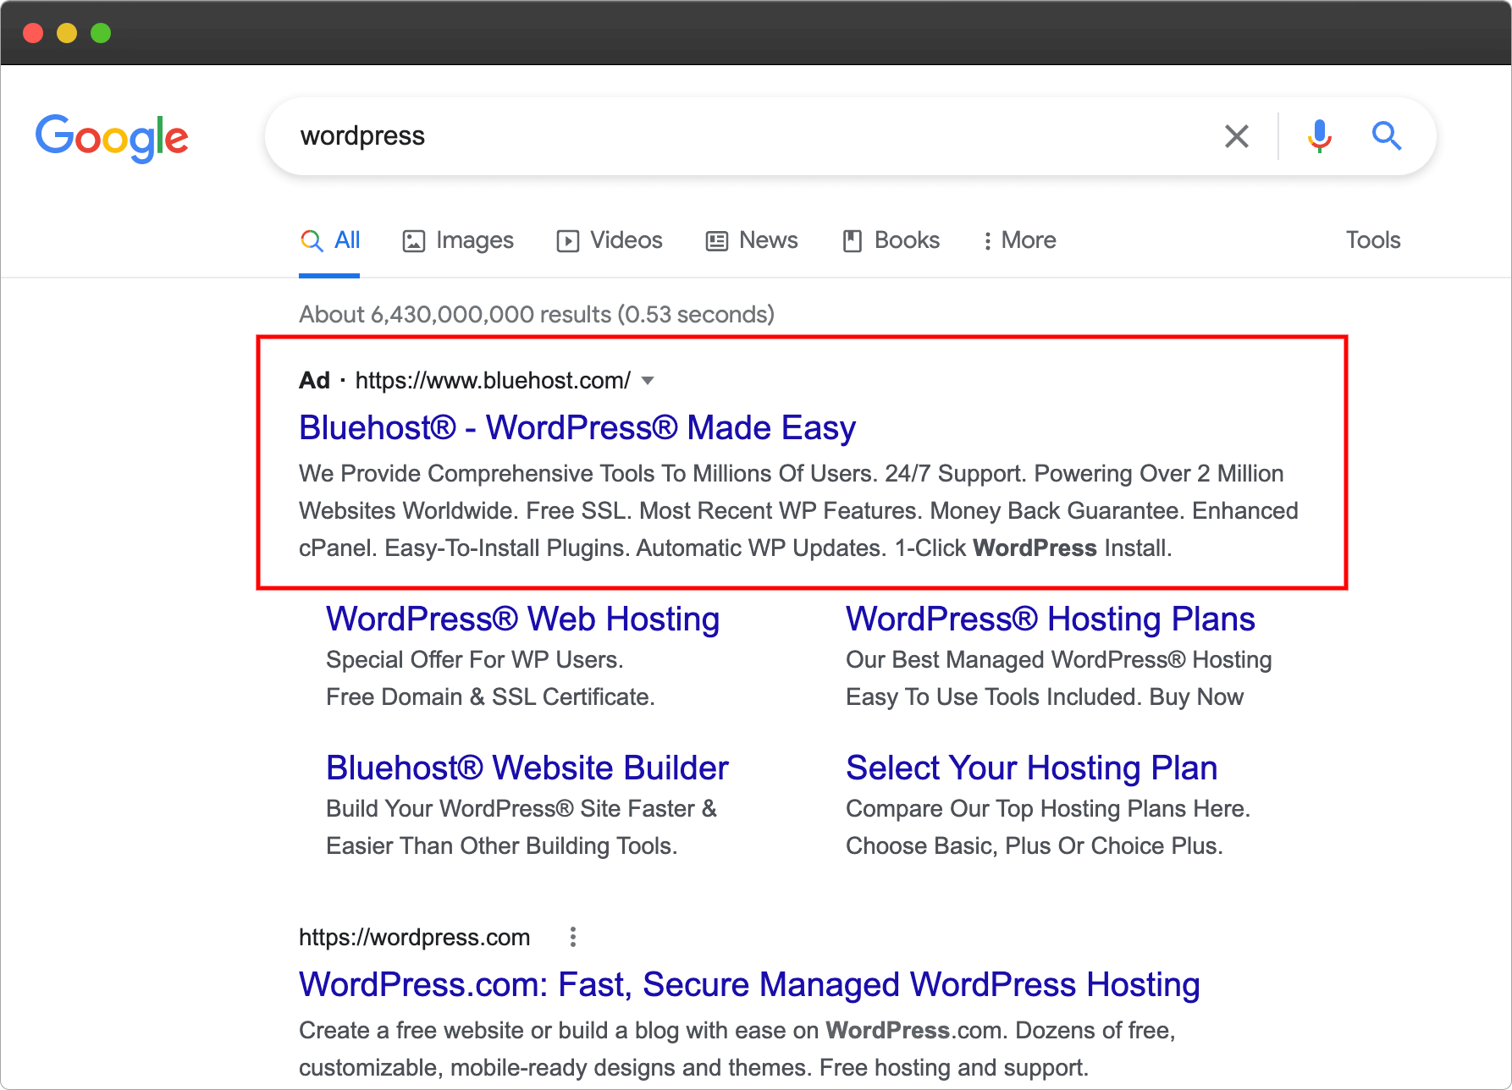The image size is (1512, 1090).
Task: Open the Tools options
Action: pos(1373,240)
